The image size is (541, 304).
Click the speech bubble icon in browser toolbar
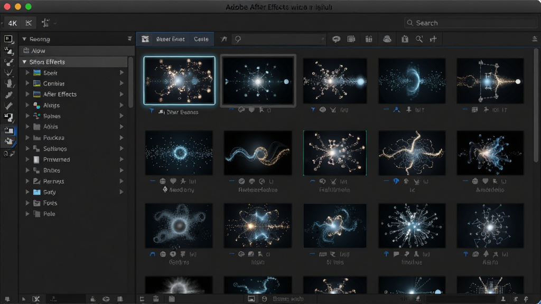click(336, 39)
